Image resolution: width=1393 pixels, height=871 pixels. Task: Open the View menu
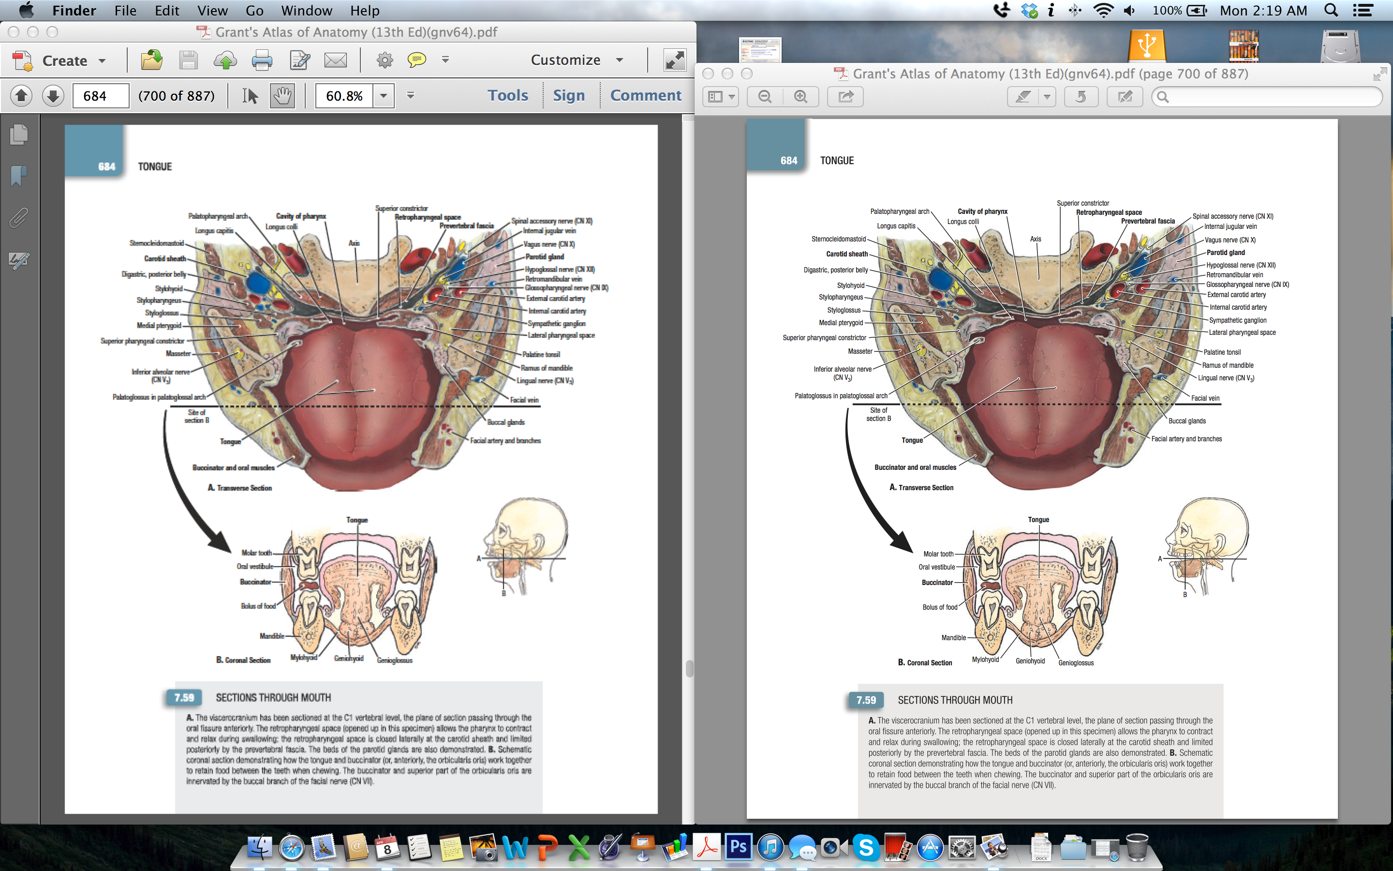212,10
